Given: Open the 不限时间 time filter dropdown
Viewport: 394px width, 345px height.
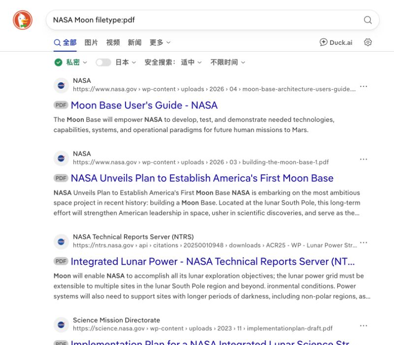Looking at the screenshot, I should [x=228, y=62].
